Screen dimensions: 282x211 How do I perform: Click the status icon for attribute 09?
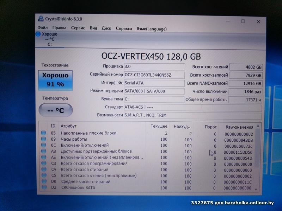(x=43, y=139)
